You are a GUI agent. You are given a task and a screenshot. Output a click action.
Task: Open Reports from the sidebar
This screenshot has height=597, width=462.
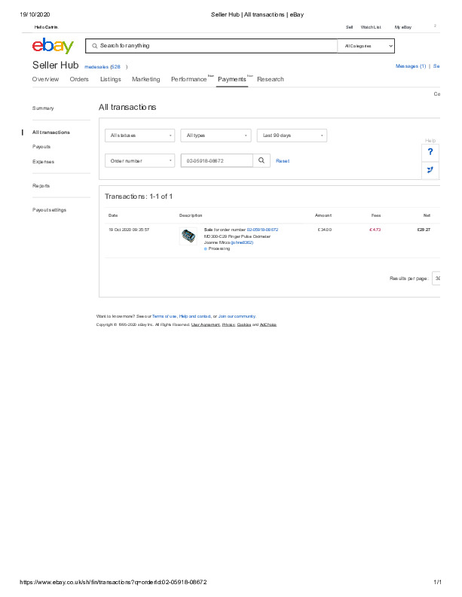[41, 185]
